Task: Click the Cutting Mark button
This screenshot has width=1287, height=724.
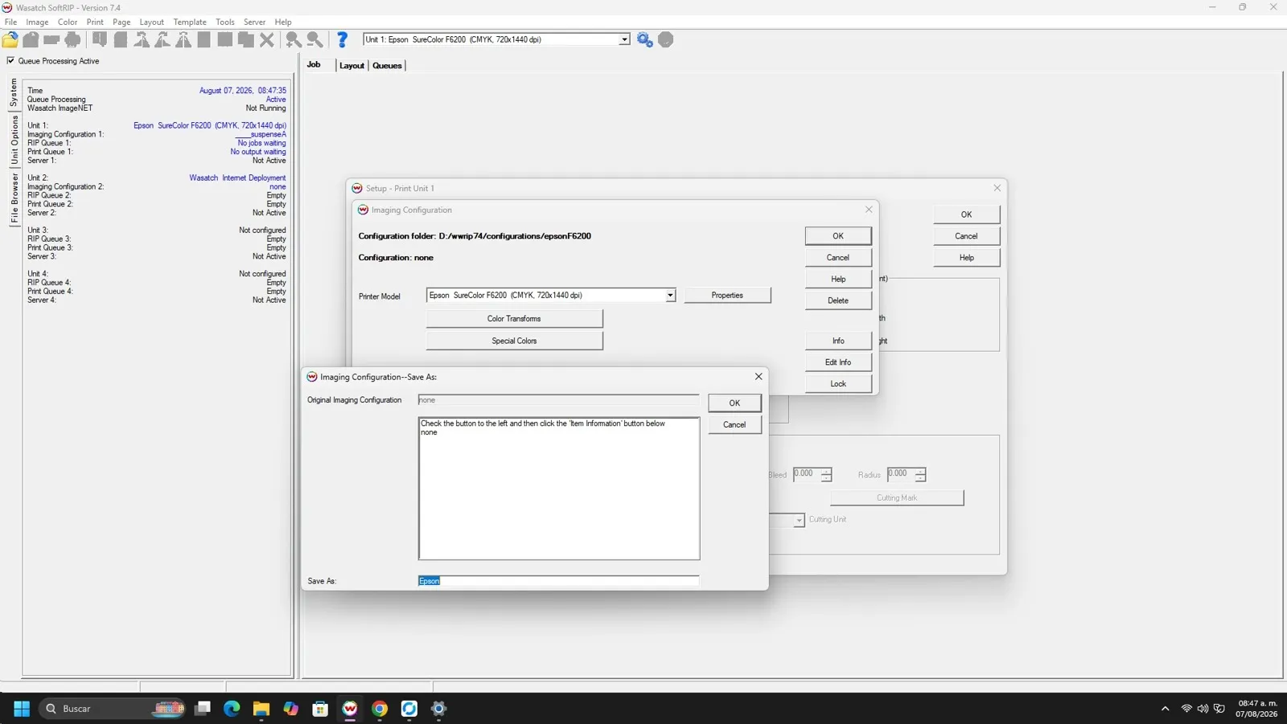Action: (x=897, y=497)
